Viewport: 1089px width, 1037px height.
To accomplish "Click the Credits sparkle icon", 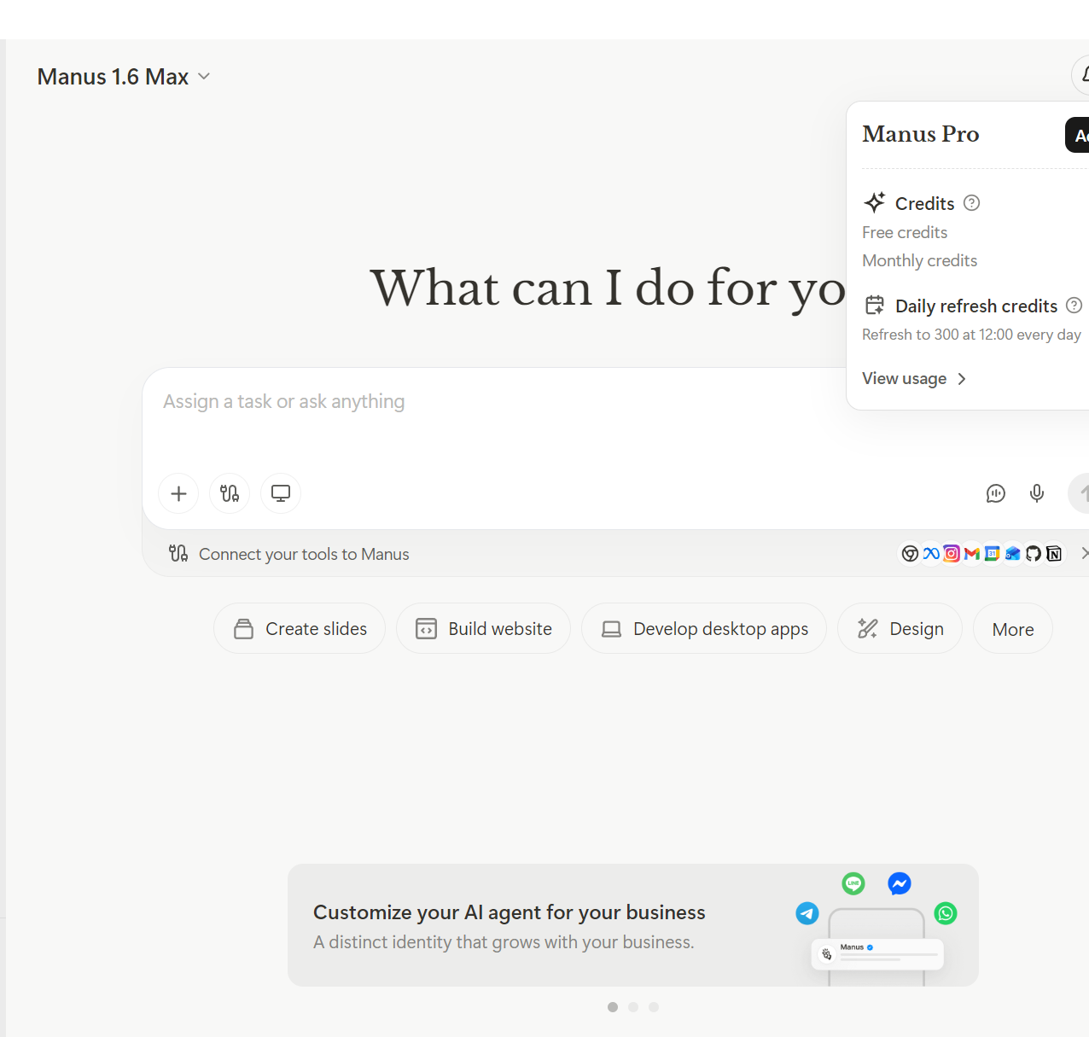I will coord(875,203).
